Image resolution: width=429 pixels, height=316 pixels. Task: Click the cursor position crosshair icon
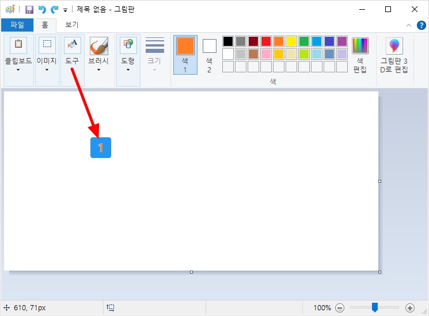[6, 308]
